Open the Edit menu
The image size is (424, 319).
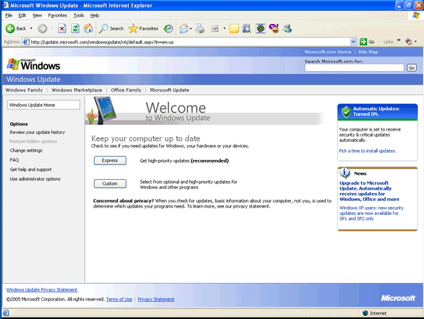click(22, 15)
